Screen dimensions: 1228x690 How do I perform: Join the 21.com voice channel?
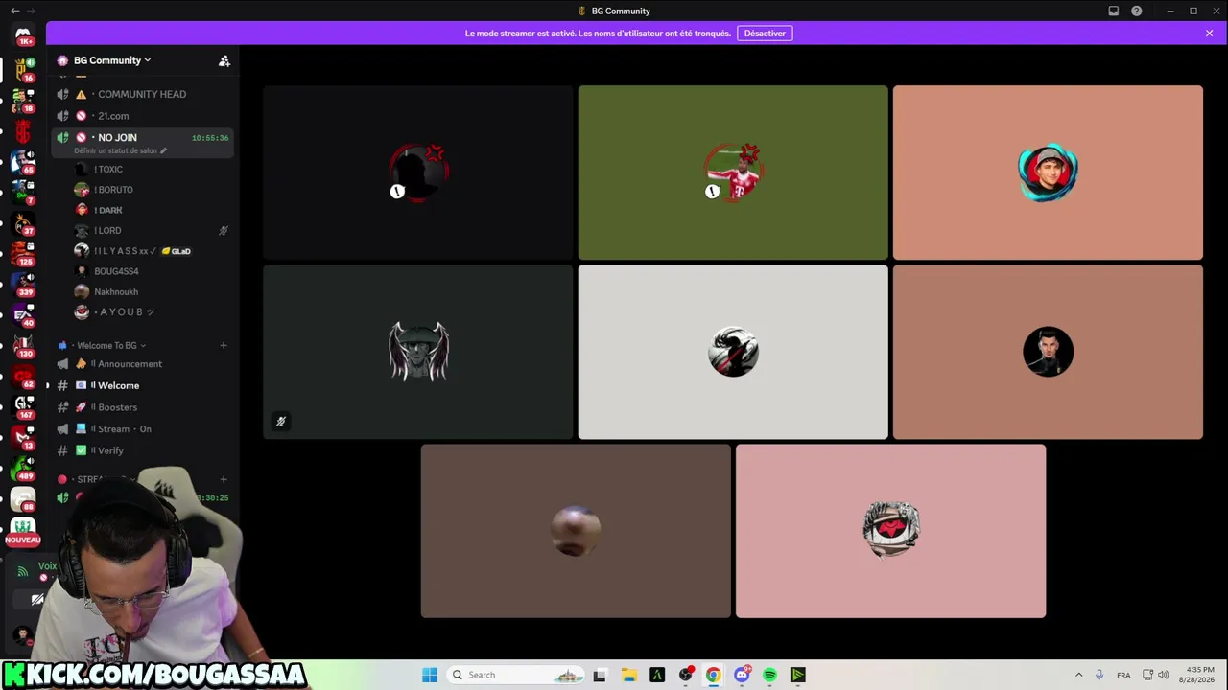coord(142,116)
